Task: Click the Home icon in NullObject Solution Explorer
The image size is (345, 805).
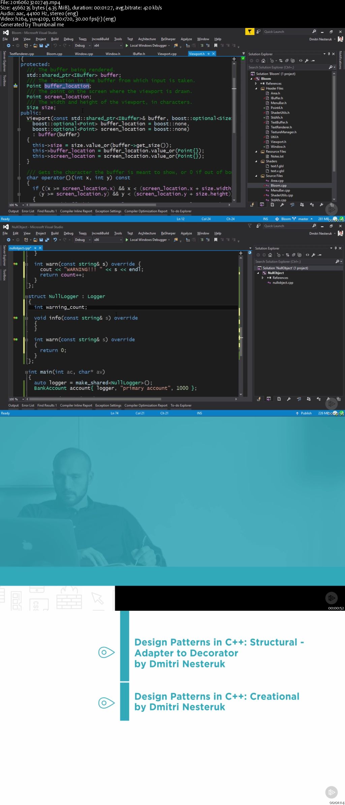Action: click(270, 255)
